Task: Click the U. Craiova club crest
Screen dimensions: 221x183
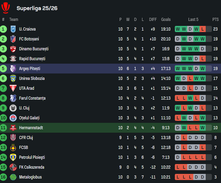Action: click(x=13, y=29)
